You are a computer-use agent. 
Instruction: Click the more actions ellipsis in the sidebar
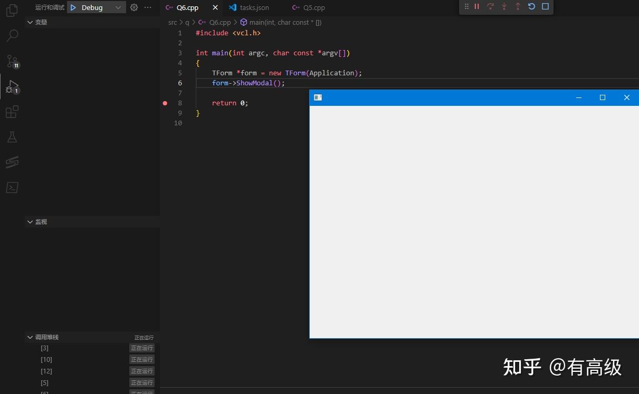point(147,7)
